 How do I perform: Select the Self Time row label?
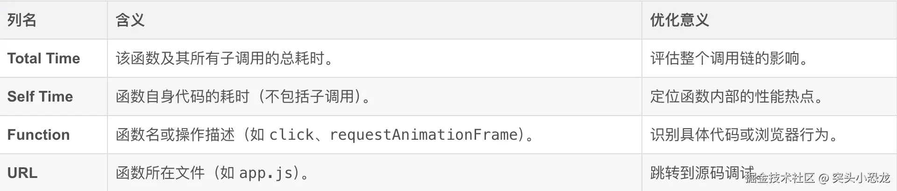pos(40,96)
